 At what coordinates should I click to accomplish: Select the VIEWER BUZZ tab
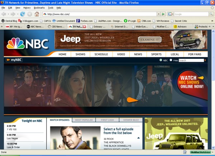coord(131,120)
